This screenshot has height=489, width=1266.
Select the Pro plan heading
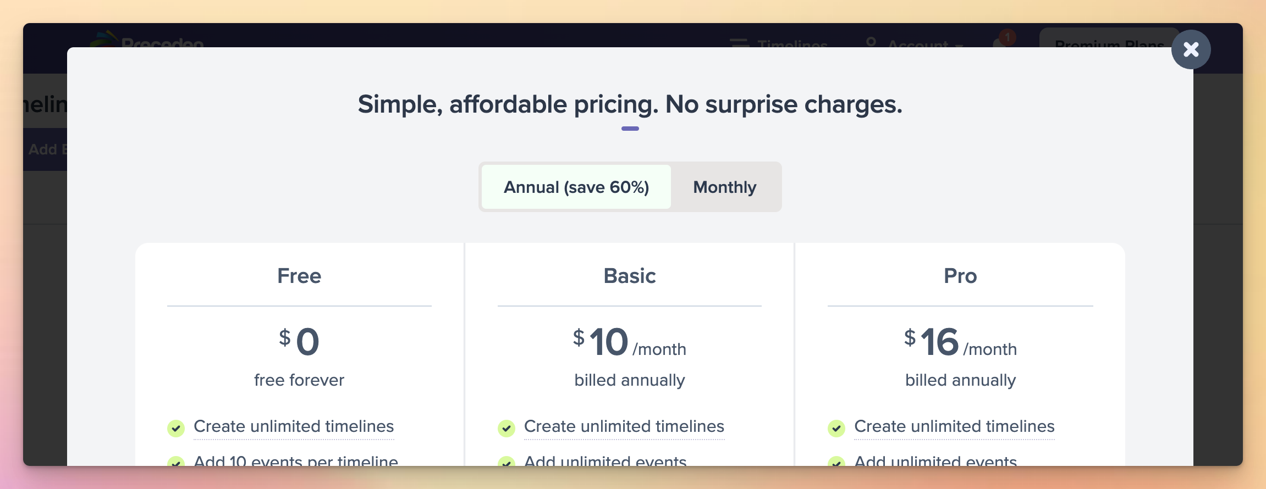(x=960, y=276)
